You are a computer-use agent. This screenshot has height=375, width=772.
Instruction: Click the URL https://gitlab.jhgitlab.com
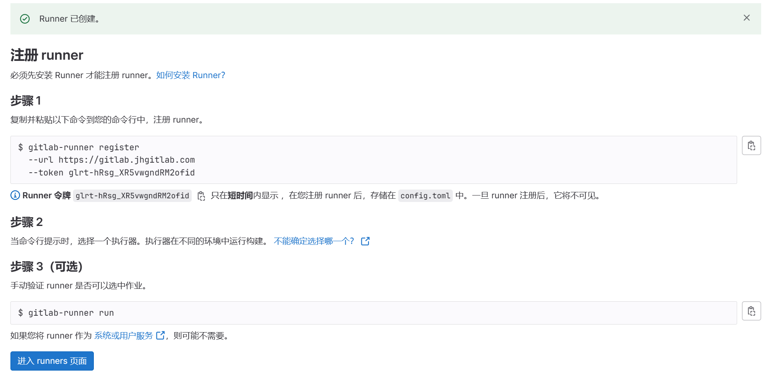click(127, 159)
